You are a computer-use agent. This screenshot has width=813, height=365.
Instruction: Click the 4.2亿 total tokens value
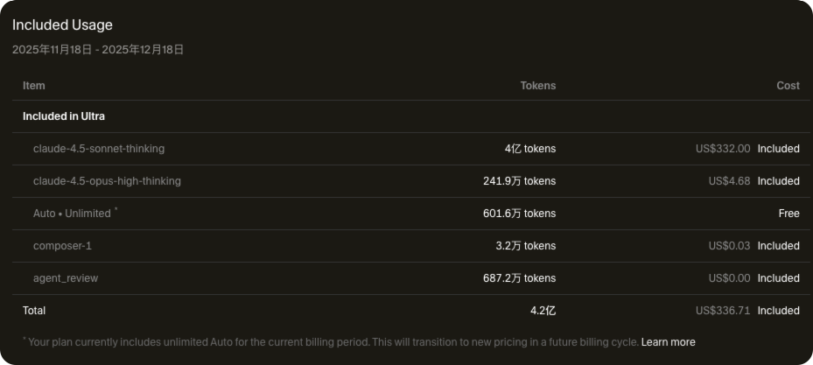[x=543, y=311]
